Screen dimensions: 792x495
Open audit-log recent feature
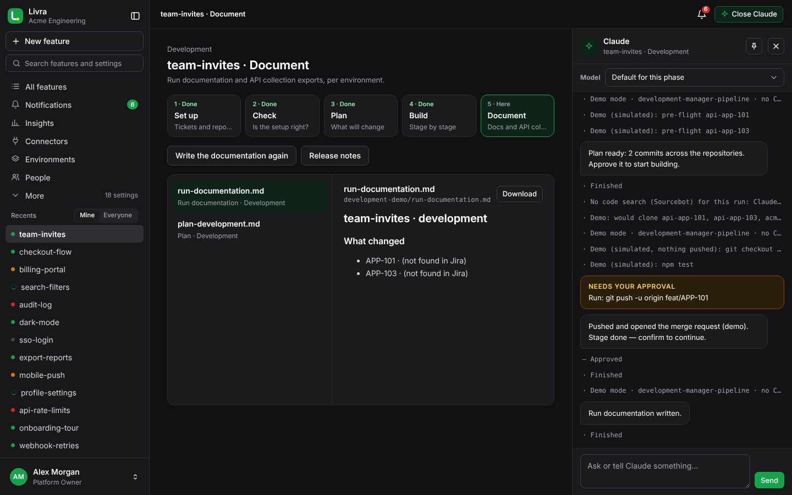[74, 305]
